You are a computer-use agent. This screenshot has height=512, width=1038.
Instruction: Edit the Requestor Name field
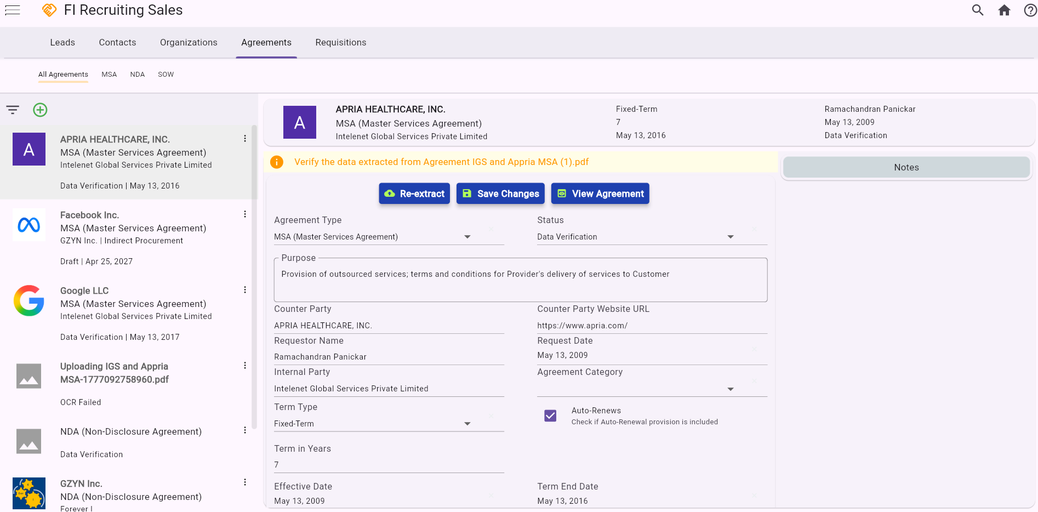(x=389, y=357)
